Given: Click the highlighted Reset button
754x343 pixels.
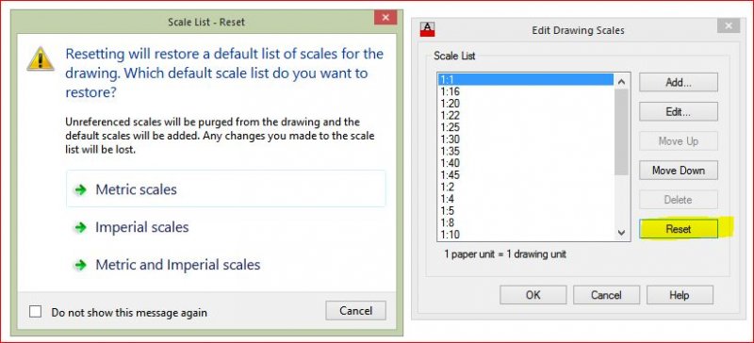Looking at the screenshot, I should (679, 229).
